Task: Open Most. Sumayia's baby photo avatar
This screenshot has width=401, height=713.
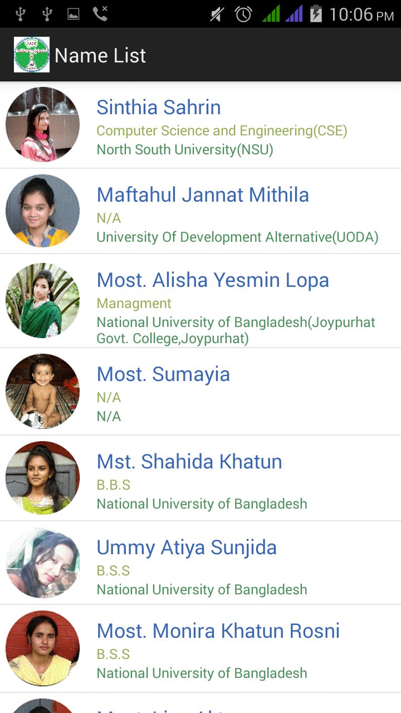Action: (x=42, y=391)
